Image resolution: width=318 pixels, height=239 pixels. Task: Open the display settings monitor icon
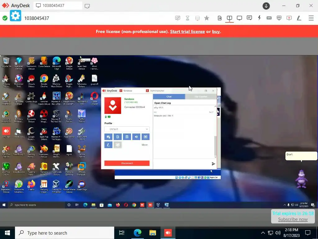[x=239, y=18]
